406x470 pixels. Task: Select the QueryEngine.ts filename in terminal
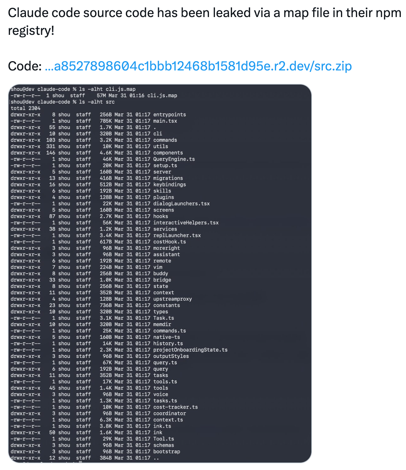(174, 159)
